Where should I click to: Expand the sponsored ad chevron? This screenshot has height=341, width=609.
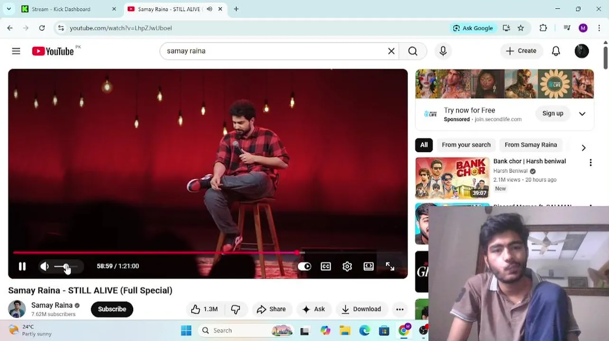click(582, 114)
